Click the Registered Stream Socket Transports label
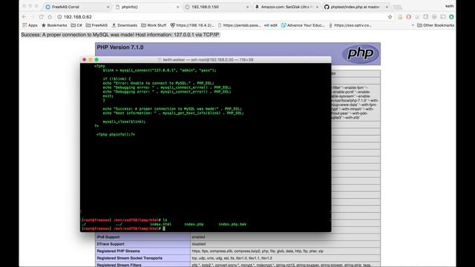Screen dimensions: 475x267 pos(130,258)
